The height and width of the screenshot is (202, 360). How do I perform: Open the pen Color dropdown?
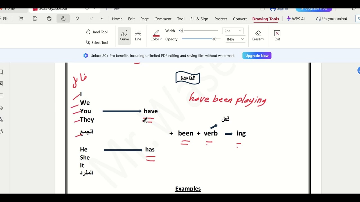[x=156, y=39]
